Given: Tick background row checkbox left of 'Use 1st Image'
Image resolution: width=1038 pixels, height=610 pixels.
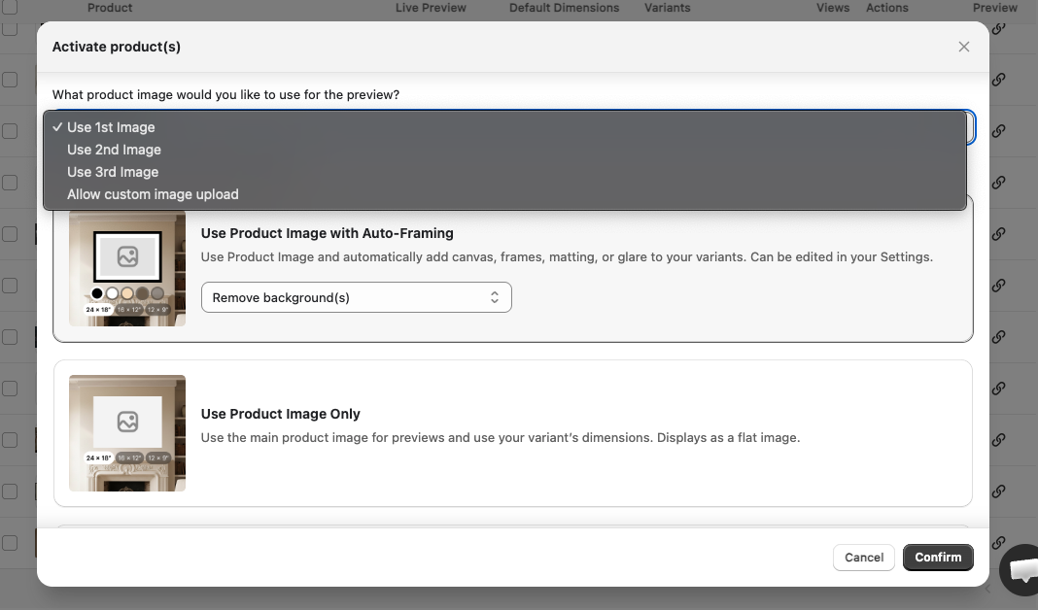Looking at the screenshot, I should coord(10,131).
